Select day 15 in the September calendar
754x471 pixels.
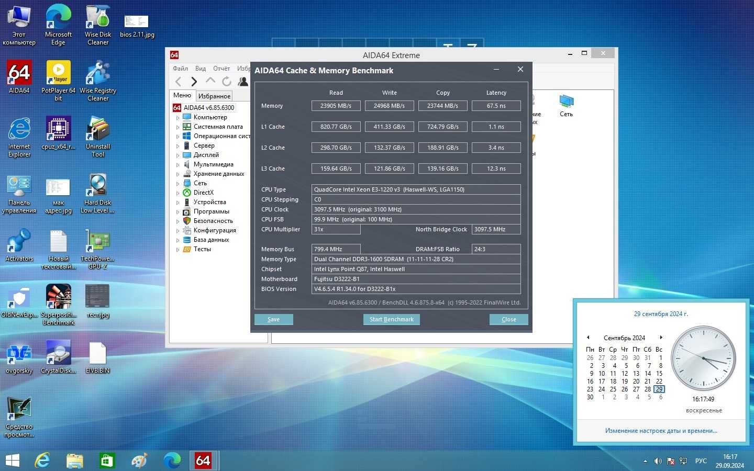coord(659,374)
